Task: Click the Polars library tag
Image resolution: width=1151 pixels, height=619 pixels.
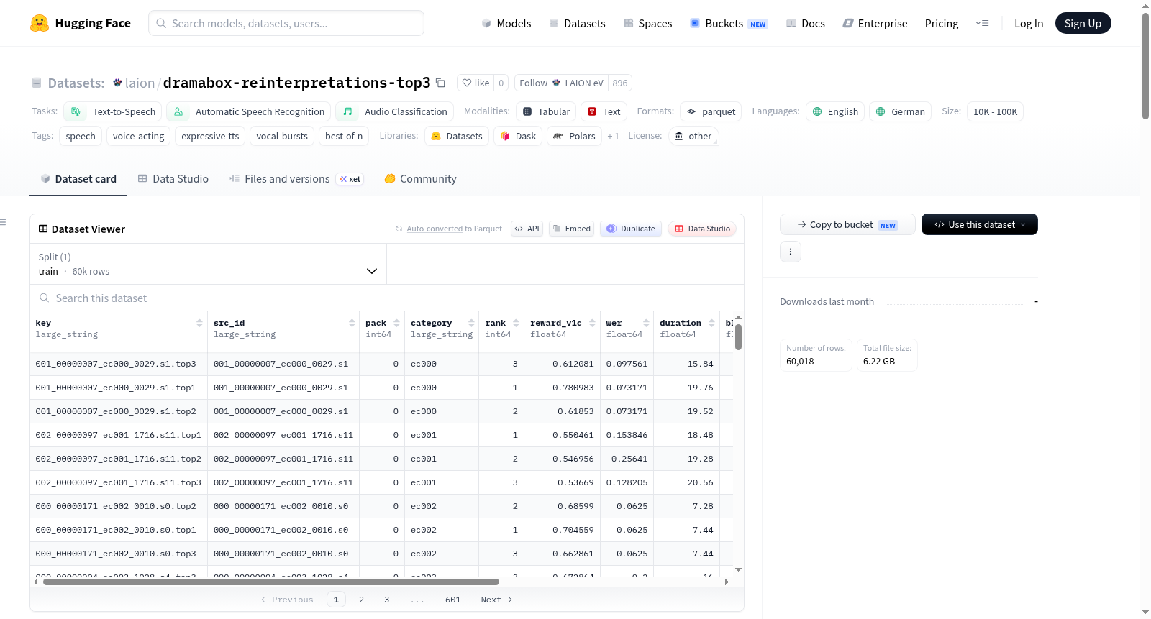Action: click(574, 136)
